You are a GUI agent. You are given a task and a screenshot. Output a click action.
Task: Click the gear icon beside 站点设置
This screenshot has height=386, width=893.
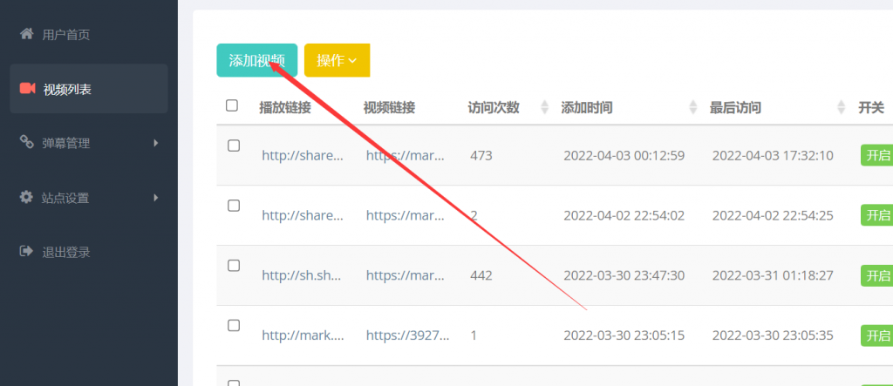coord(26,197)
